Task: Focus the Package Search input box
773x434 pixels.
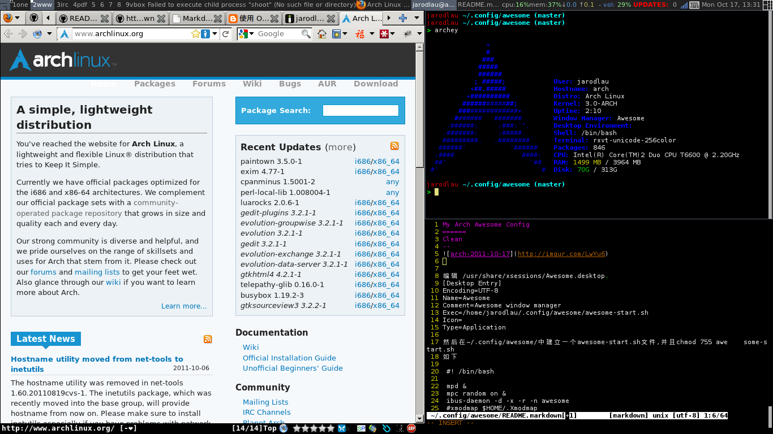Action: point(360,111)
